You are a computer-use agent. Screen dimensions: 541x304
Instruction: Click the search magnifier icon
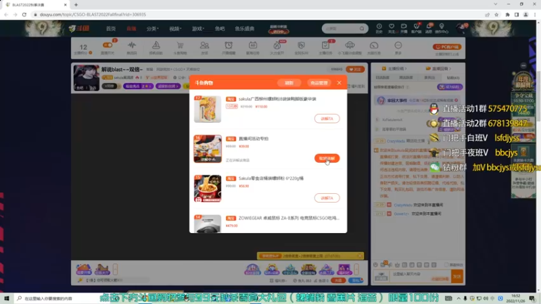(362, 28)
